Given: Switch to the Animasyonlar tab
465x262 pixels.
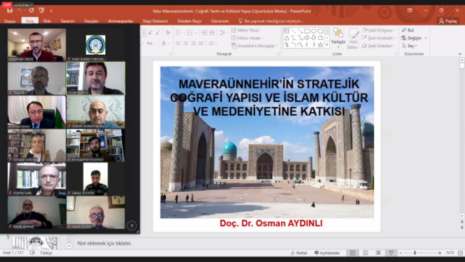Looking at the screenshot, I should (x=120, y=21).
